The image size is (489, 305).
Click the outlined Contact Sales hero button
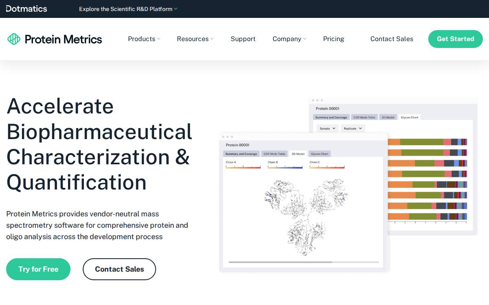pos(119,269)
